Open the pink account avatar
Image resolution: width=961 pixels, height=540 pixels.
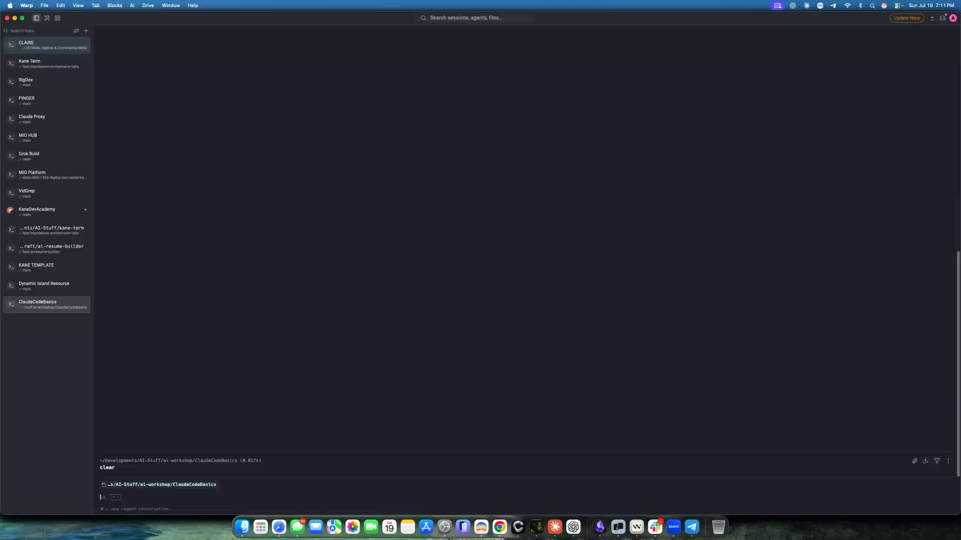pos(953,18)
